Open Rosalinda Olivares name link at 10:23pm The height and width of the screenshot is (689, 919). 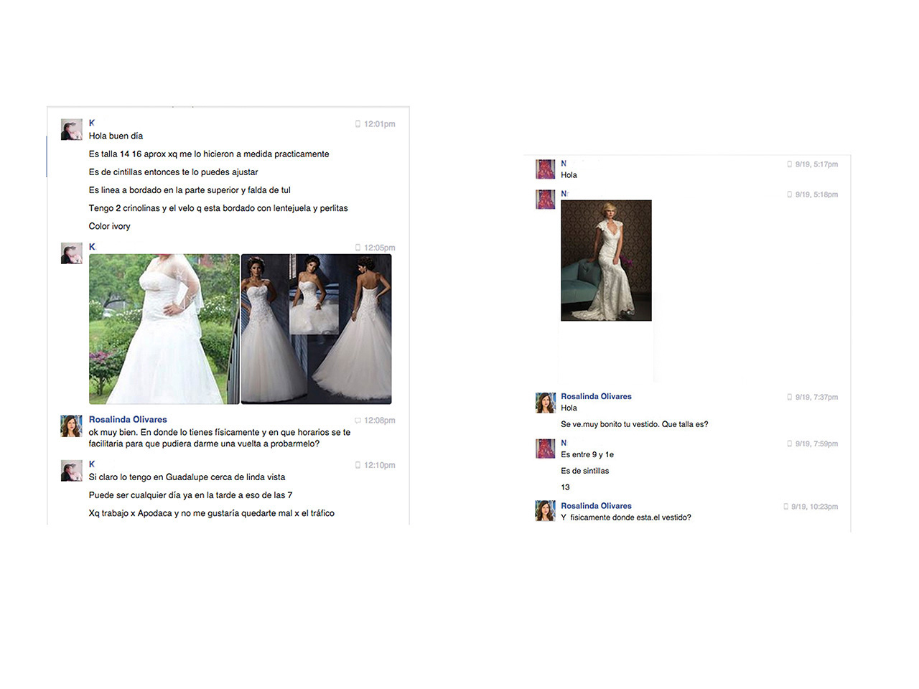(596, 506)
